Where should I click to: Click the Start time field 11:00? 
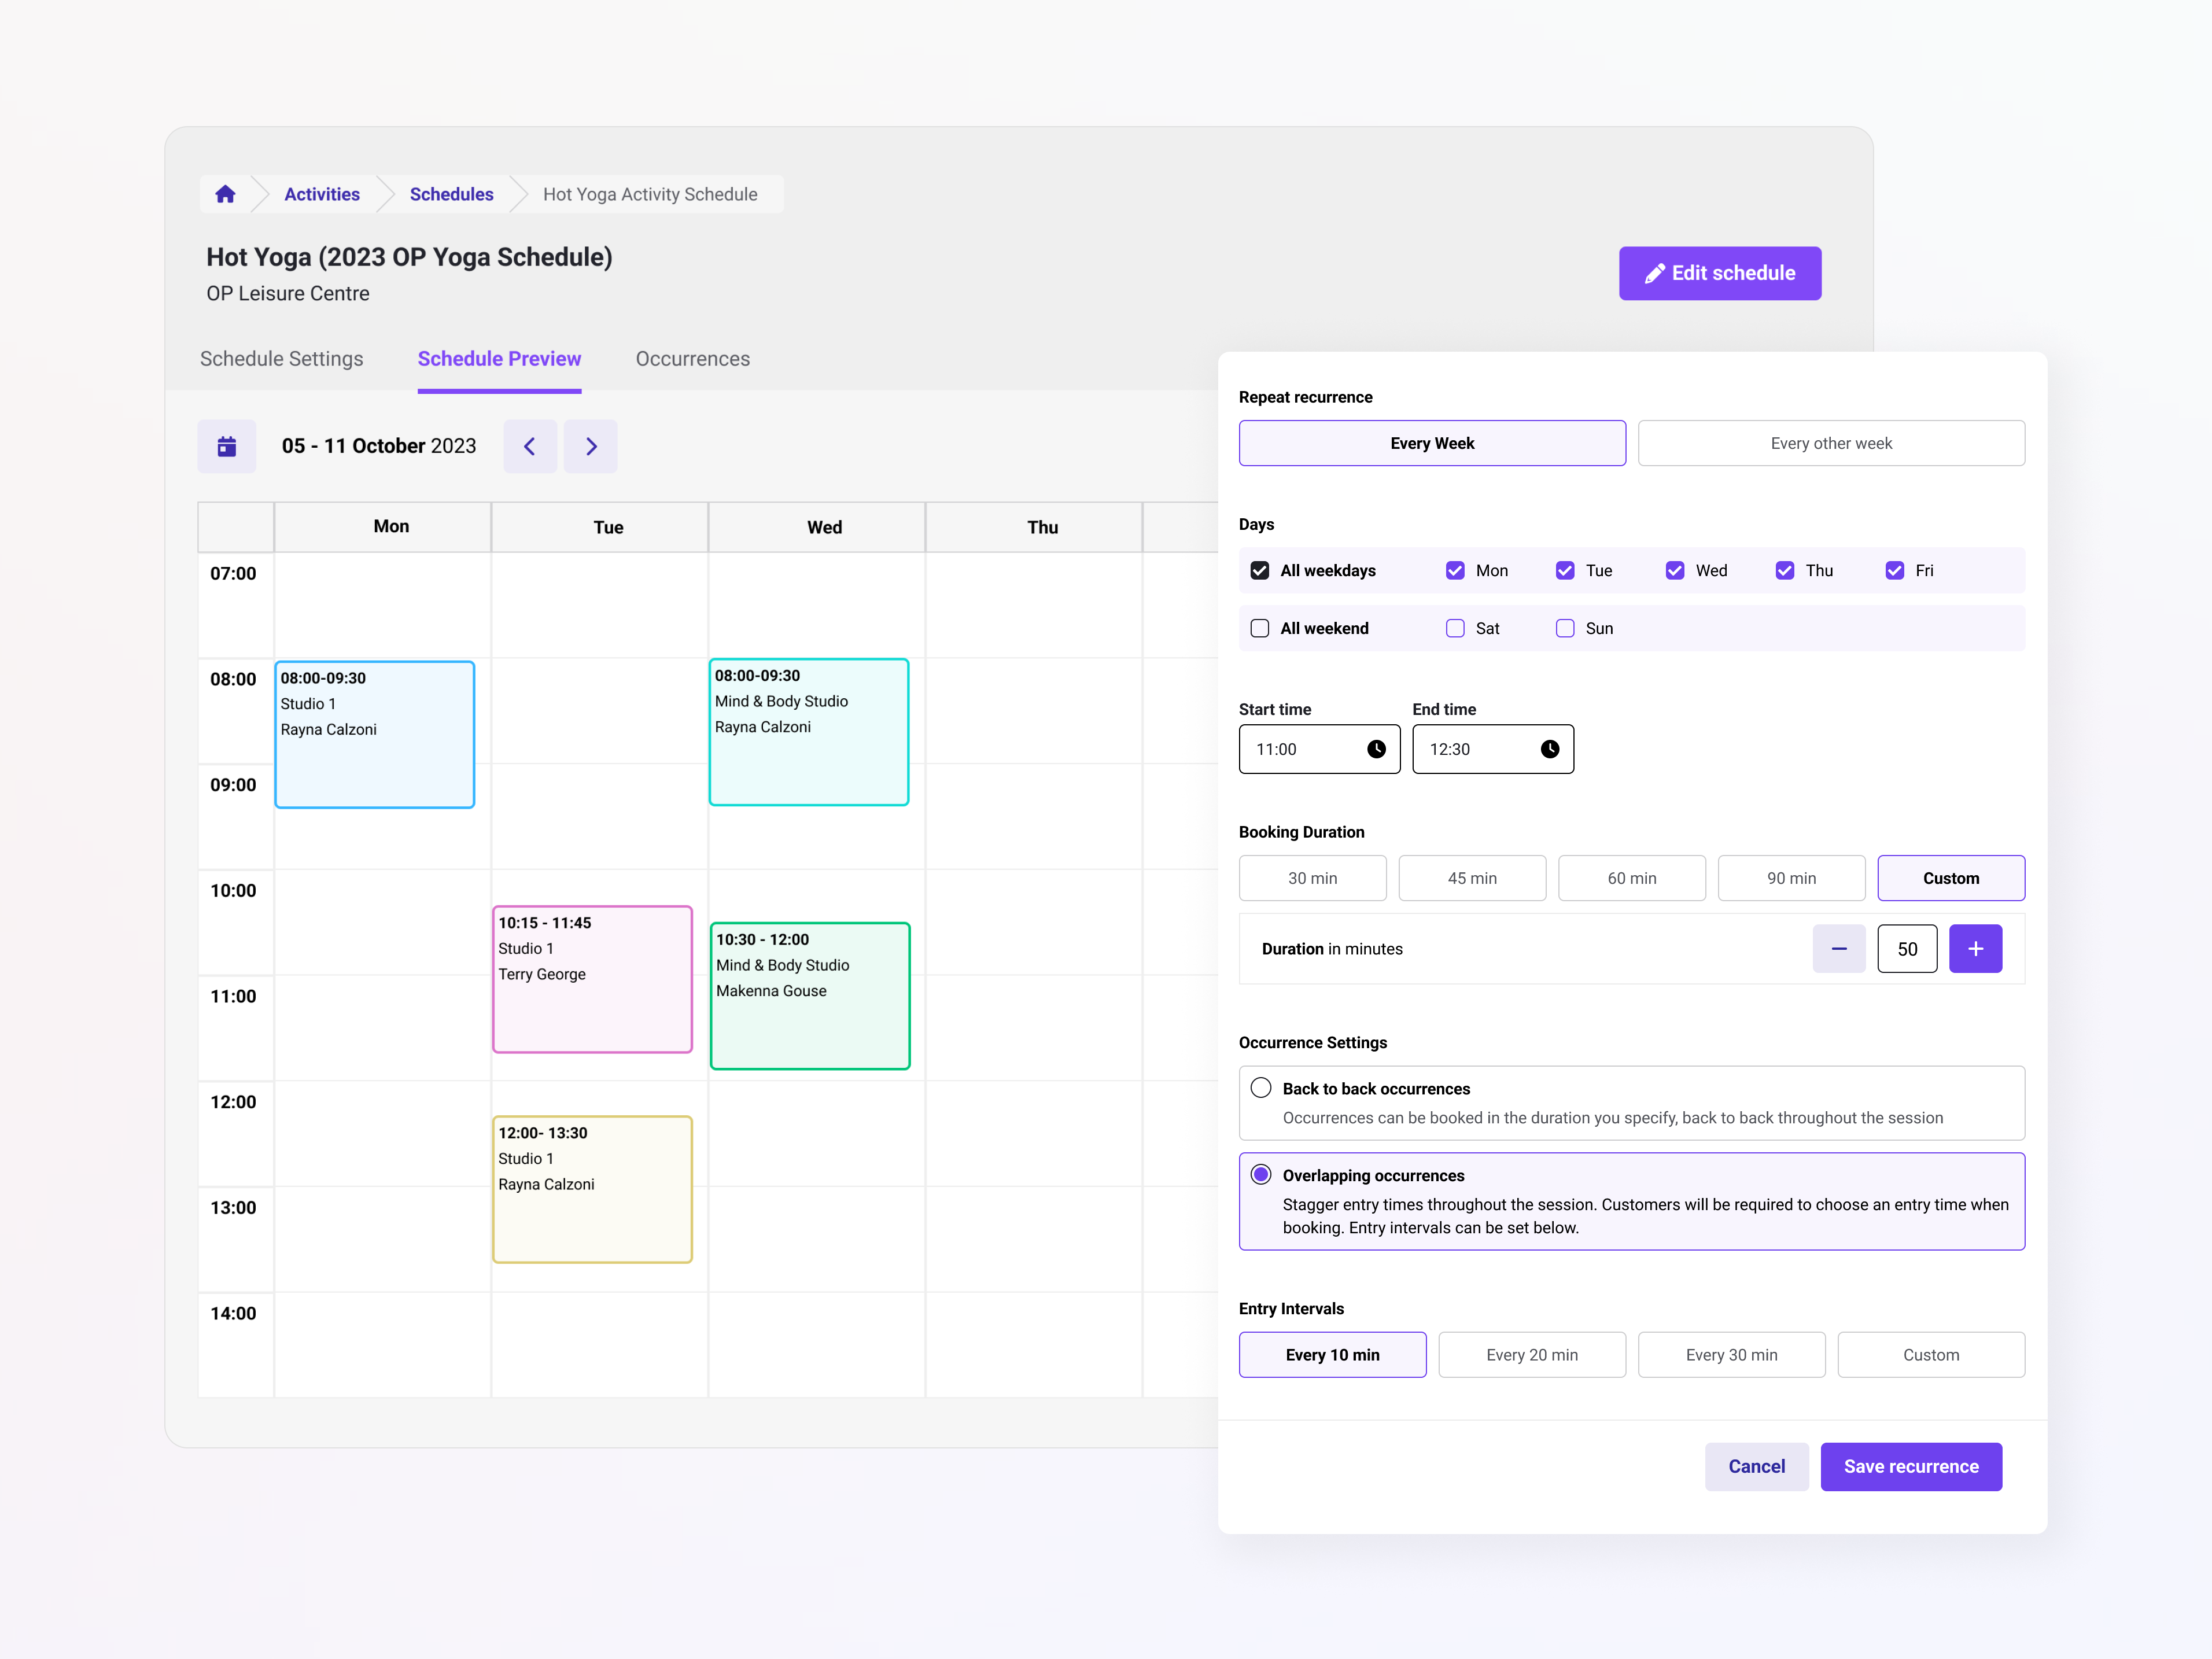click(x=1319, y=749)
